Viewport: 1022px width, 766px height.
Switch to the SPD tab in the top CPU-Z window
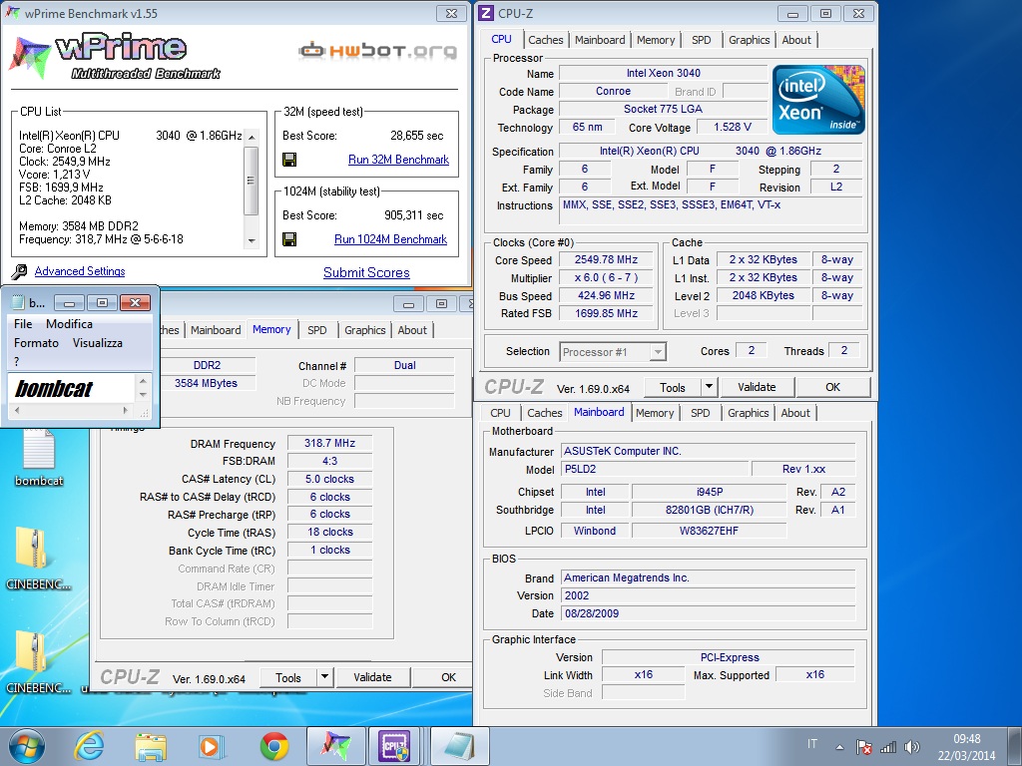[702, 40]
